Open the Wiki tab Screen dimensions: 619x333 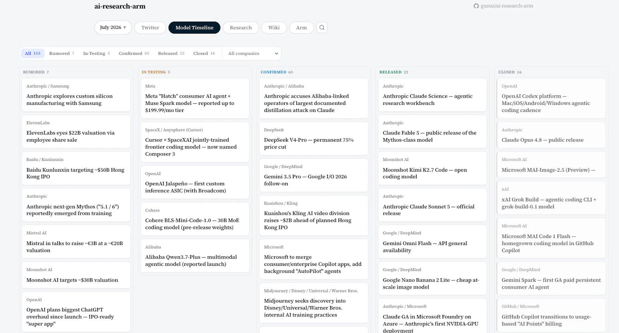274,28
